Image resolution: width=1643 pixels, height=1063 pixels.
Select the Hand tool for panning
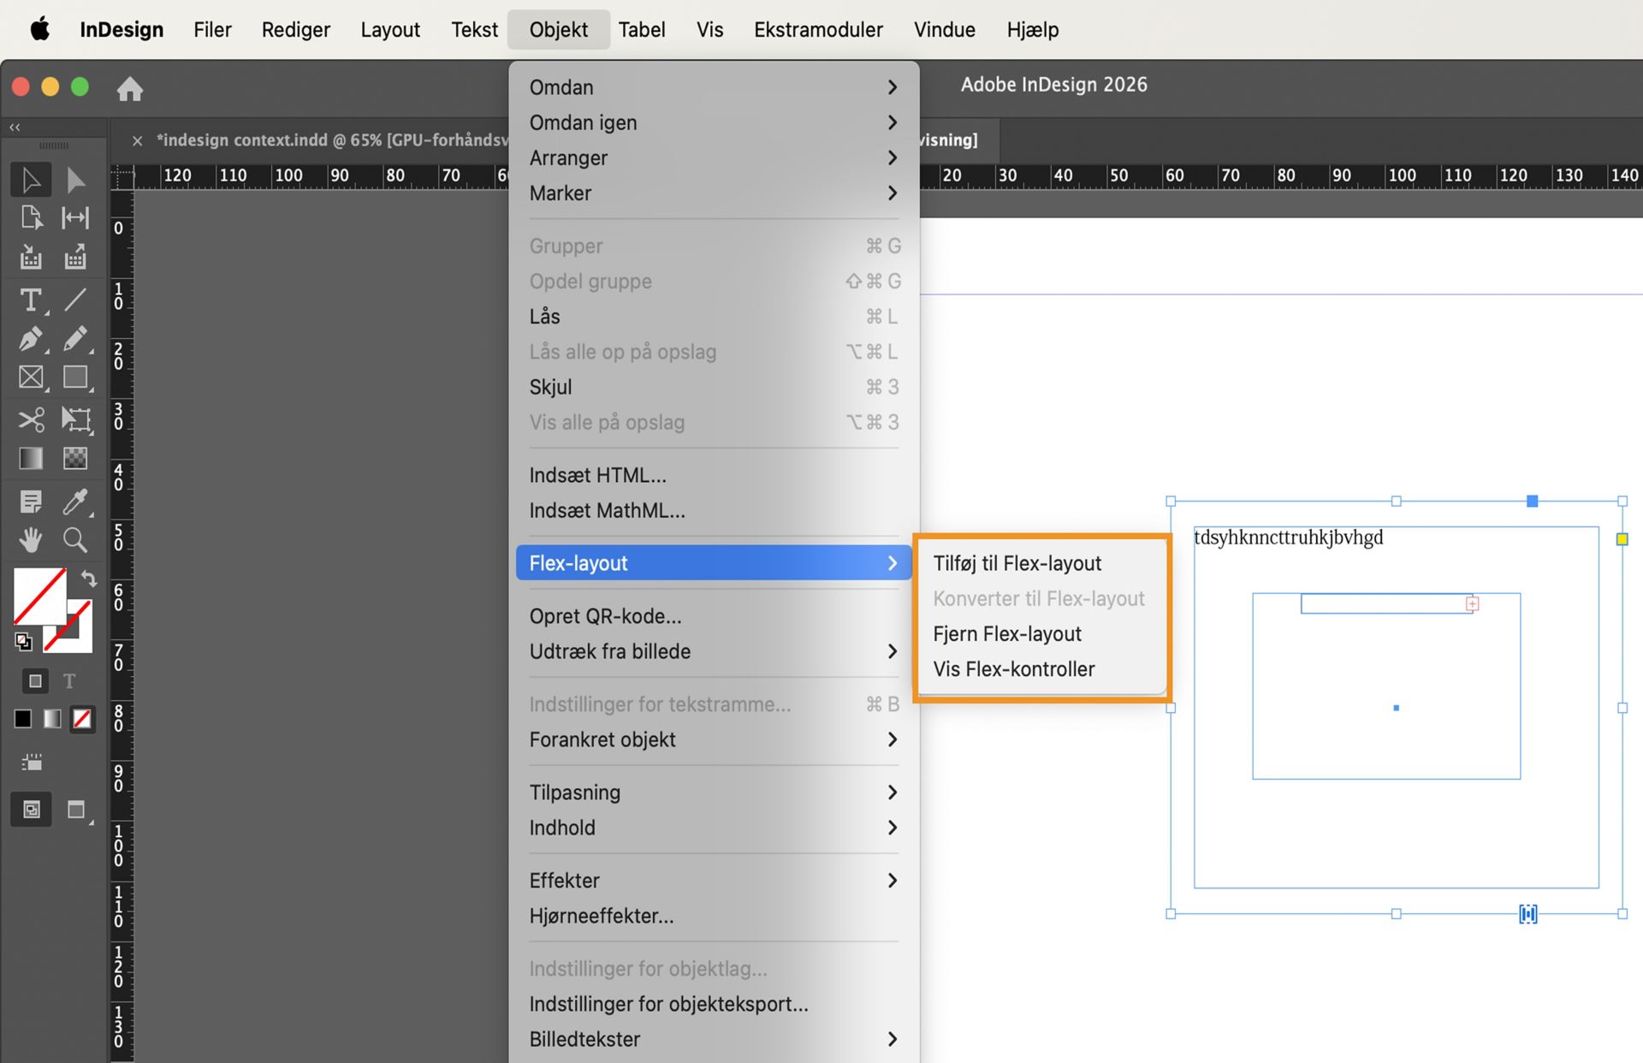pos(31,539)
